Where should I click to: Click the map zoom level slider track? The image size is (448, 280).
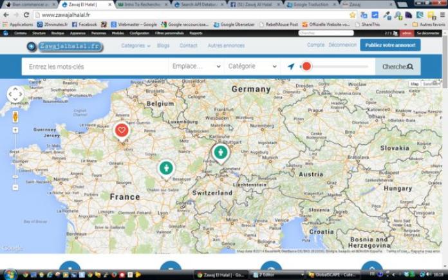coord(15,159)
